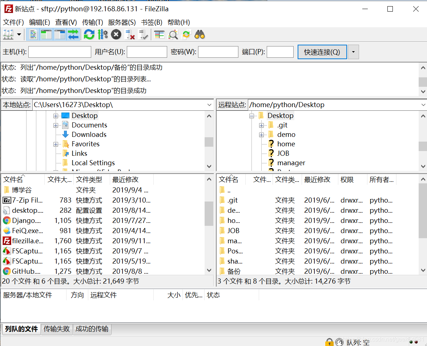Sort local files by 文件类型 column

click(x=92, y=179)
